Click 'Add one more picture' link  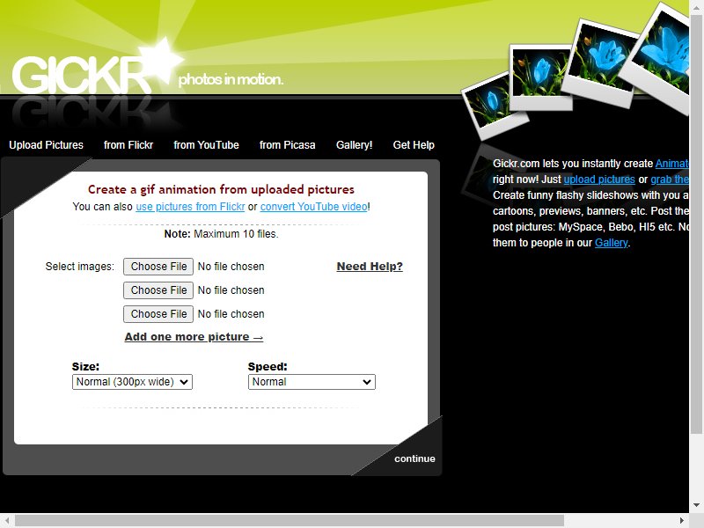(x=194, y=337)
